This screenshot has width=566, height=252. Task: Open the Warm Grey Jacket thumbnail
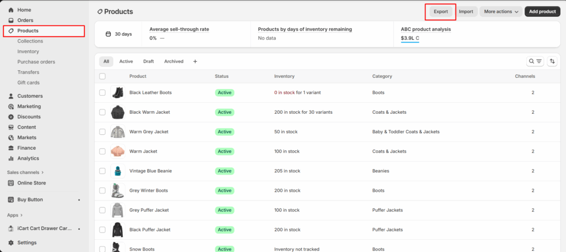[117, 132]
